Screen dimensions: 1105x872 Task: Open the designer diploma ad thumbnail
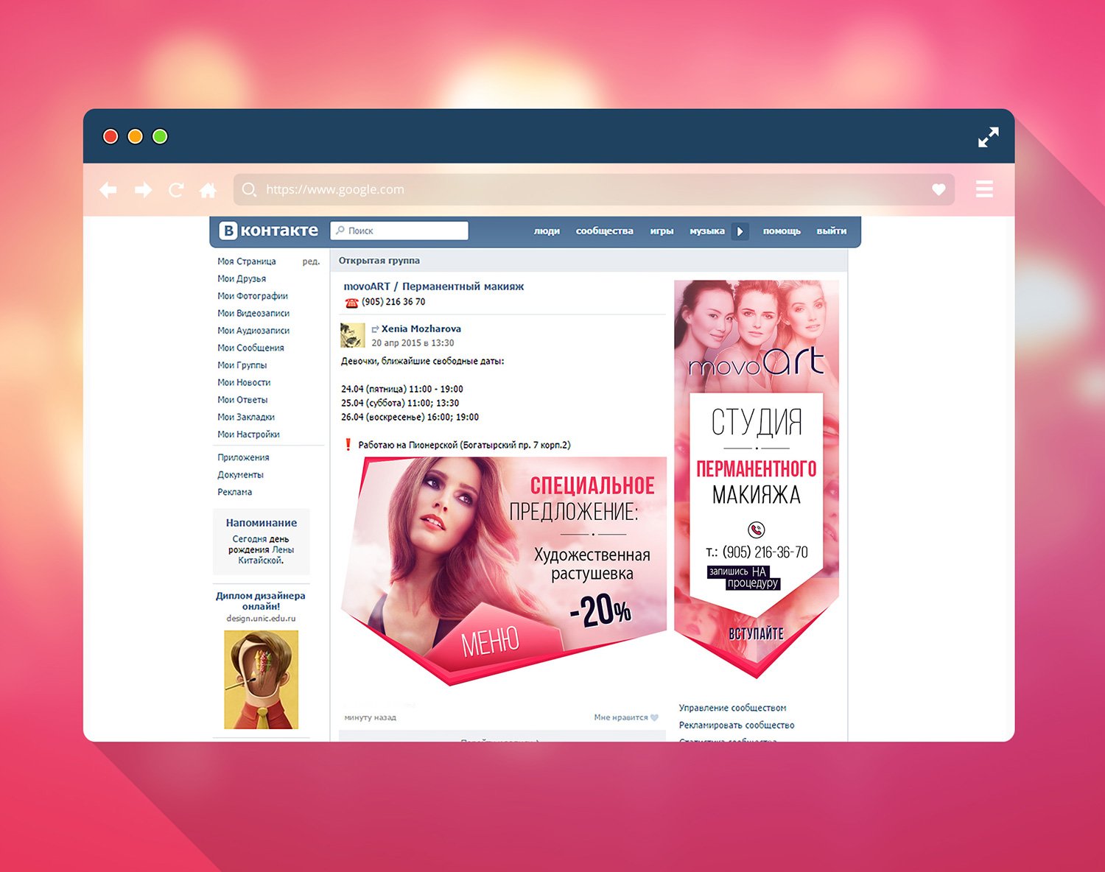point(262,680)
